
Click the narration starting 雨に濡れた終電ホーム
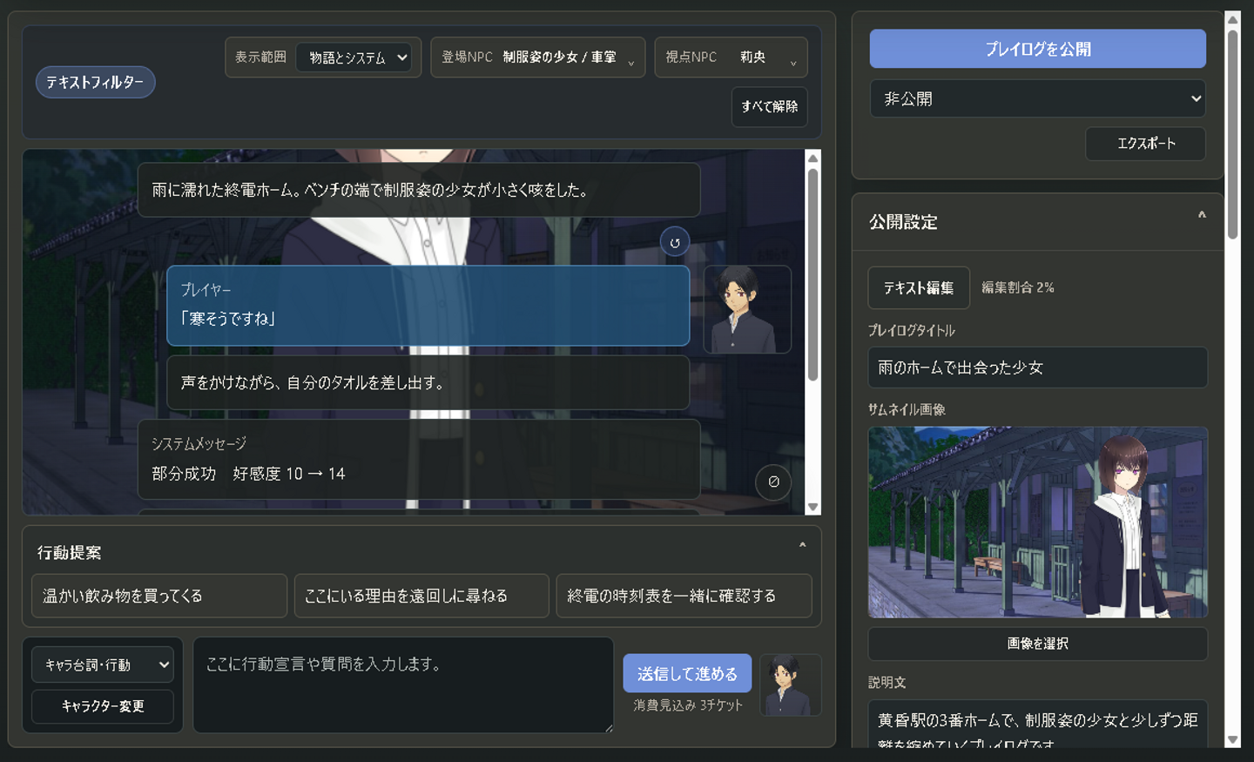(419, 190)
